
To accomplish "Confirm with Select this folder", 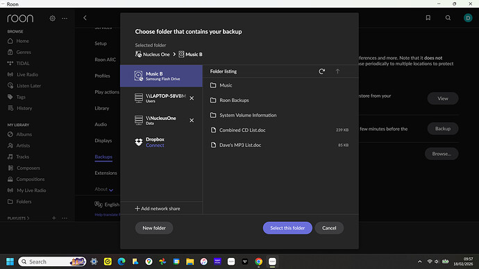I will pos(287,228).
